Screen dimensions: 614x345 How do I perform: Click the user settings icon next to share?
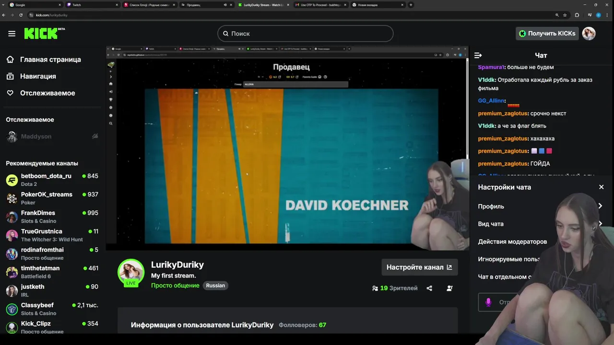[x=449, y=288]
